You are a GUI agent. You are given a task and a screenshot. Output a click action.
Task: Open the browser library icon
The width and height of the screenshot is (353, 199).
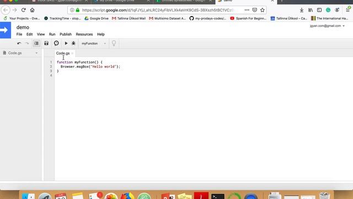coord(311,10)
